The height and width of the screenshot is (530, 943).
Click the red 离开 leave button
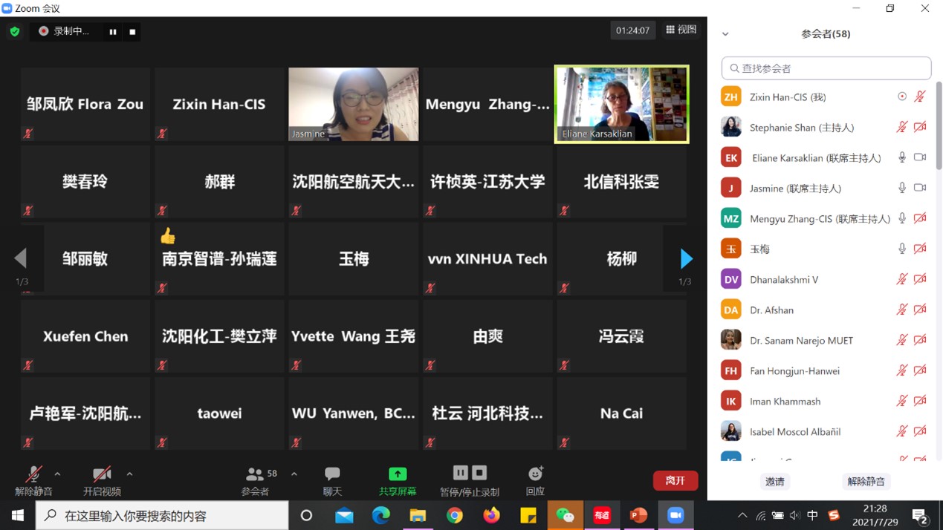[675, 480]
